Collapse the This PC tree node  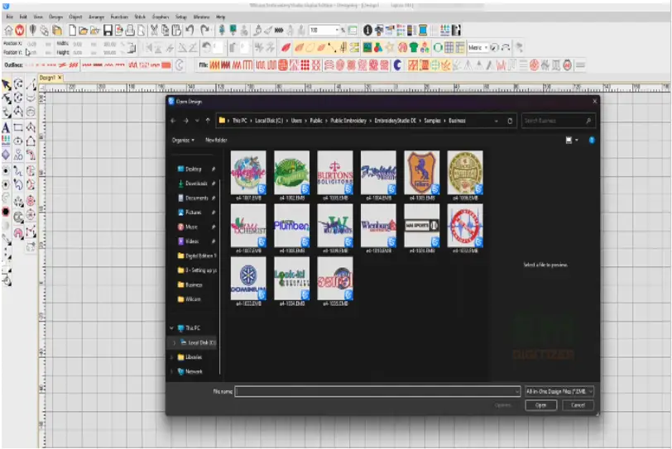point(172,328)
